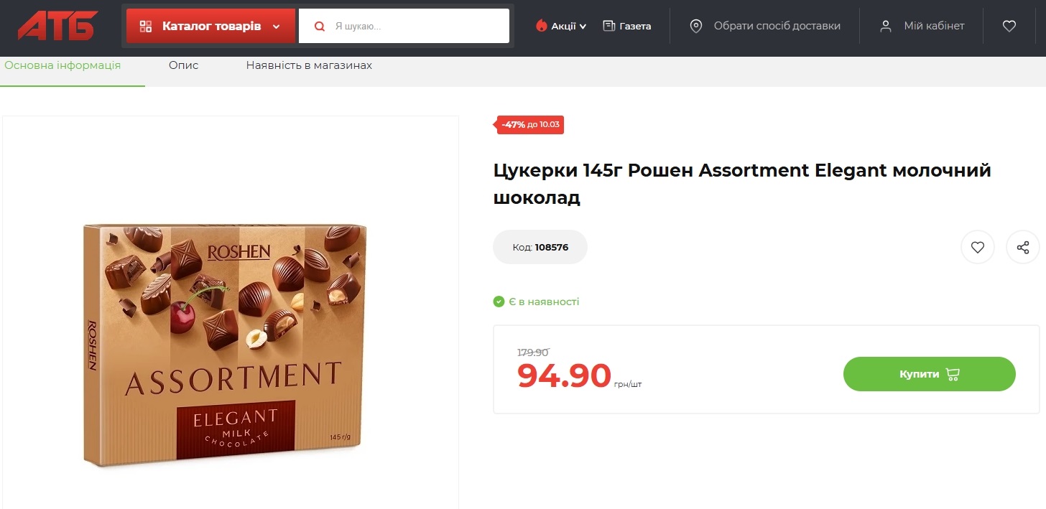Click the fire icon beside Акції
This screenshot has width=1046, height=509.
pos(542,26)
